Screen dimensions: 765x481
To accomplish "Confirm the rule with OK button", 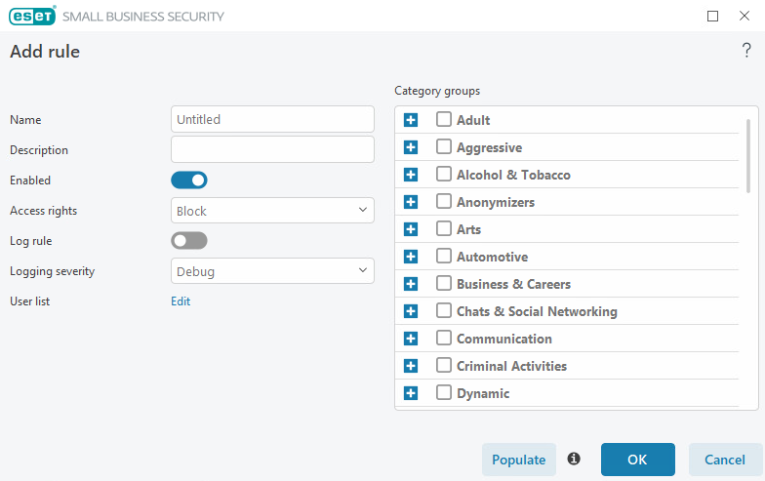I will (x=638, y=460).
